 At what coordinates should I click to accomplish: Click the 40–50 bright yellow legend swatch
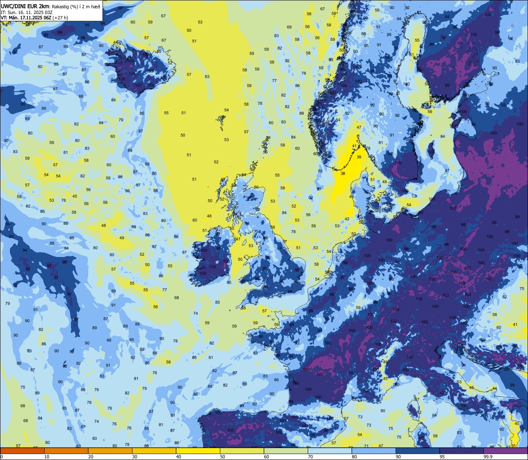pyautogui.click(x=198, y=451)
